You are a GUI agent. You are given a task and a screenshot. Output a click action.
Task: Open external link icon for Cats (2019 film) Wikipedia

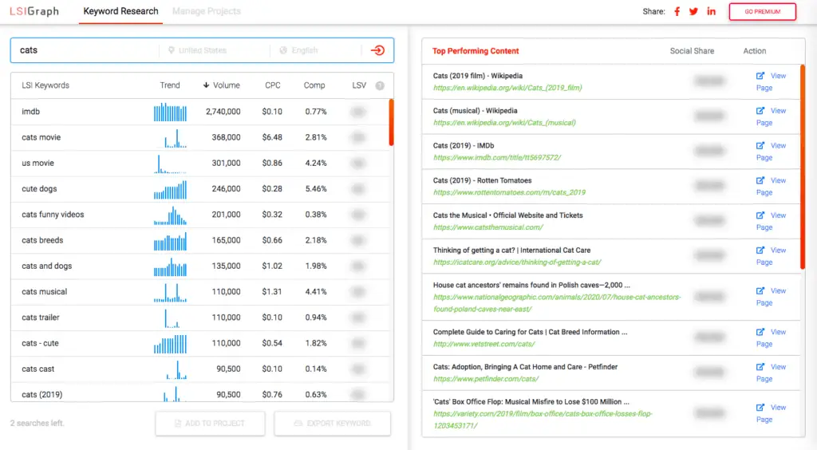click(x=760, y=76)
